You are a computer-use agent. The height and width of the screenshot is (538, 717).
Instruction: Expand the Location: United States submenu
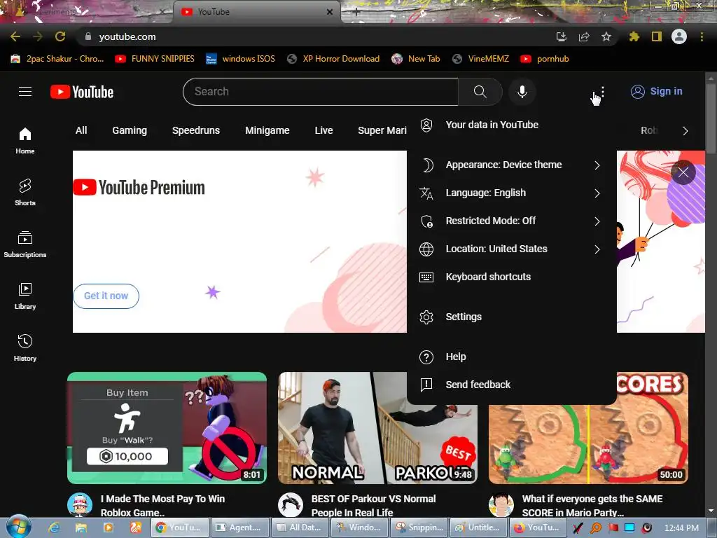point(511,249)
